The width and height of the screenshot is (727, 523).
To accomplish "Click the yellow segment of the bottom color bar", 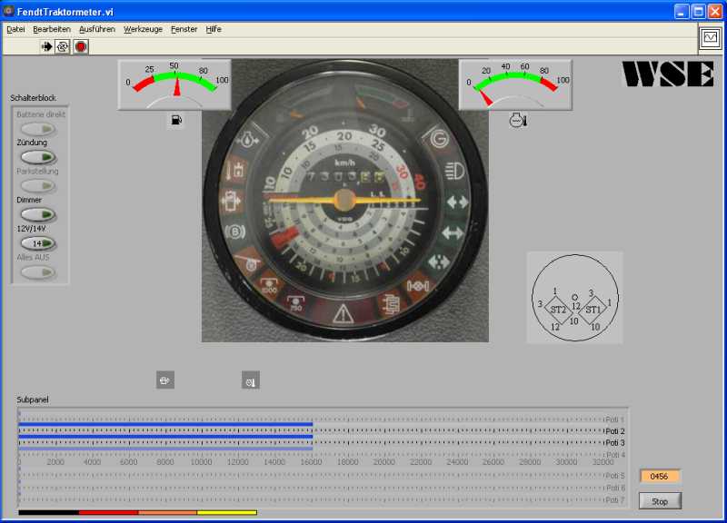I will (x=227, y=512).
